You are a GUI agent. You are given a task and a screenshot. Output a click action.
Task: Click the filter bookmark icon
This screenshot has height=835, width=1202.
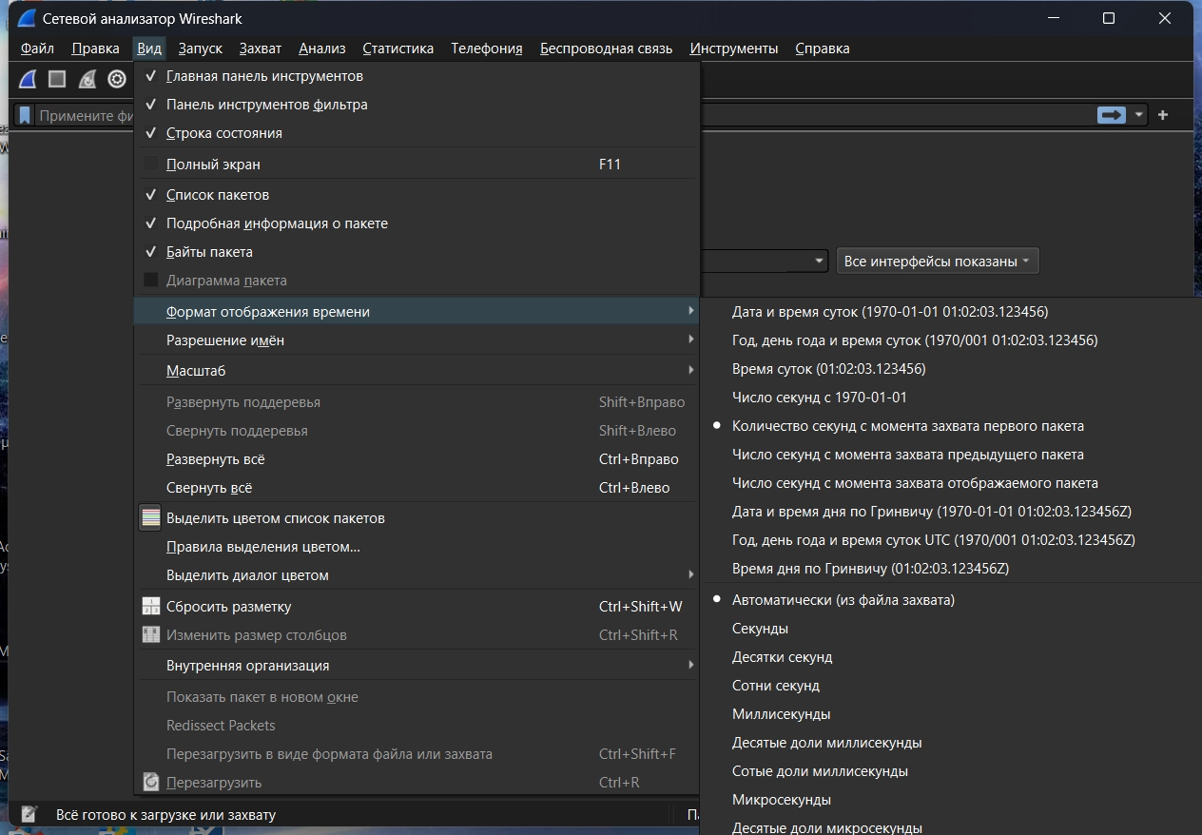point(25,116)
